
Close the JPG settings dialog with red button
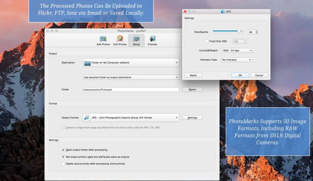185,12
